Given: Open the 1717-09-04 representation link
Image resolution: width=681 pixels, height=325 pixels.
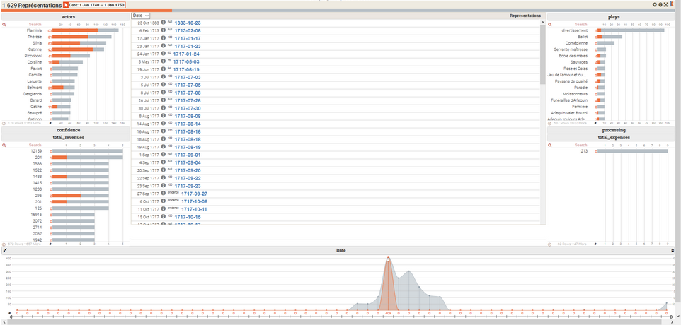Looking at the screenshot, I should pyautogui.click(x=187, y=163).
